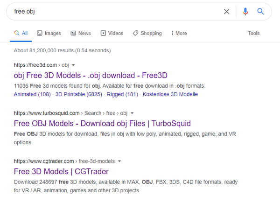Expand the cgtrader.com result dropdown arrow
280x203 pixels.
pos(119,161)
